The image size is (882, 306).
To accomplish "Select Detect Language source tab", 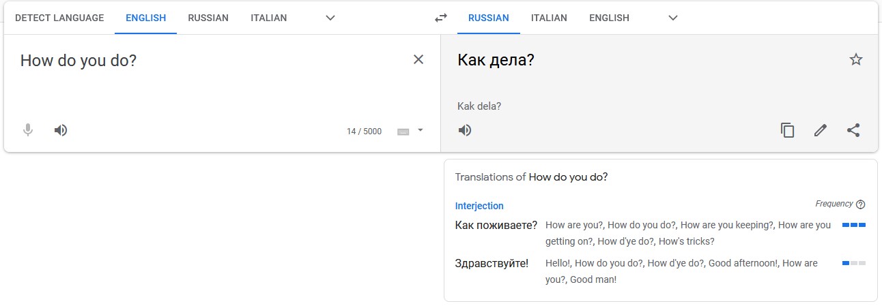I will point(59,18).
